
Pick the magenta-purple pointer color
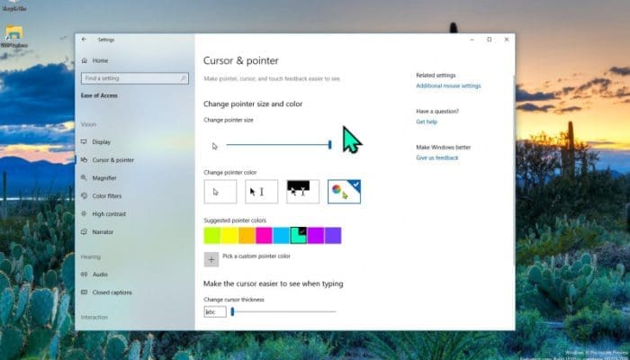tap(316, 236)
